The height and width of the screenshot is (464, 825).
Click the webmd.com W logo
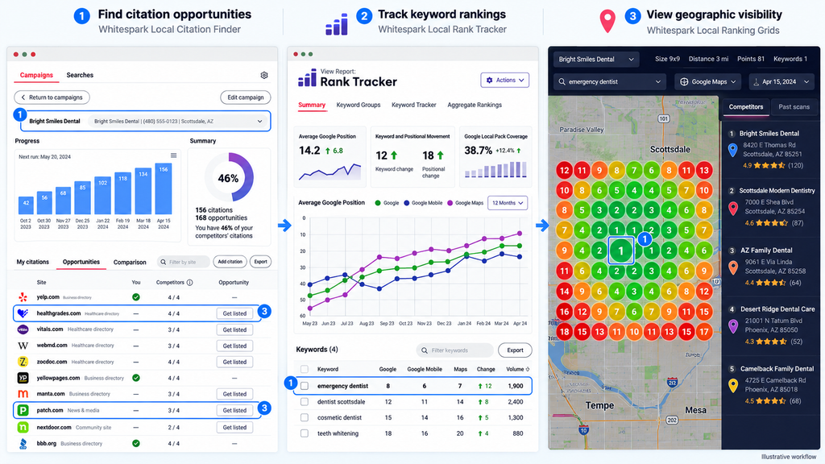pyautogui.click(x=23, y=346)
